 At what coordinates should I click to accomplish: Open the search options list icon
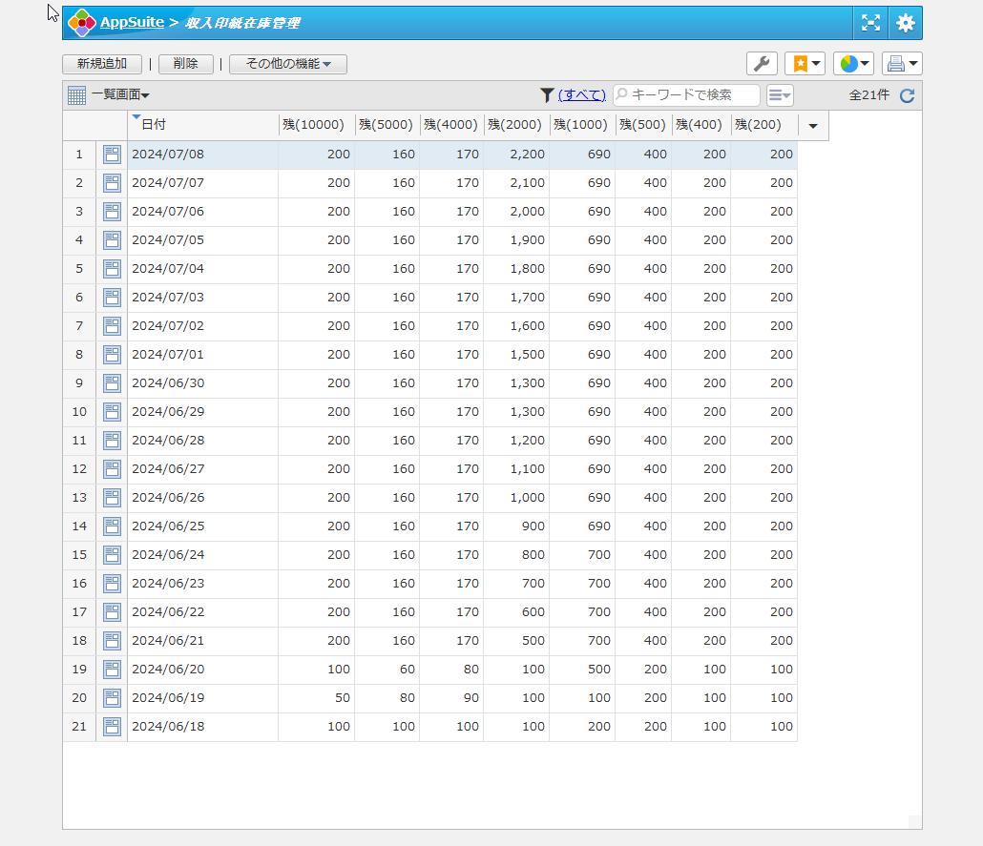tap(780, 95)
